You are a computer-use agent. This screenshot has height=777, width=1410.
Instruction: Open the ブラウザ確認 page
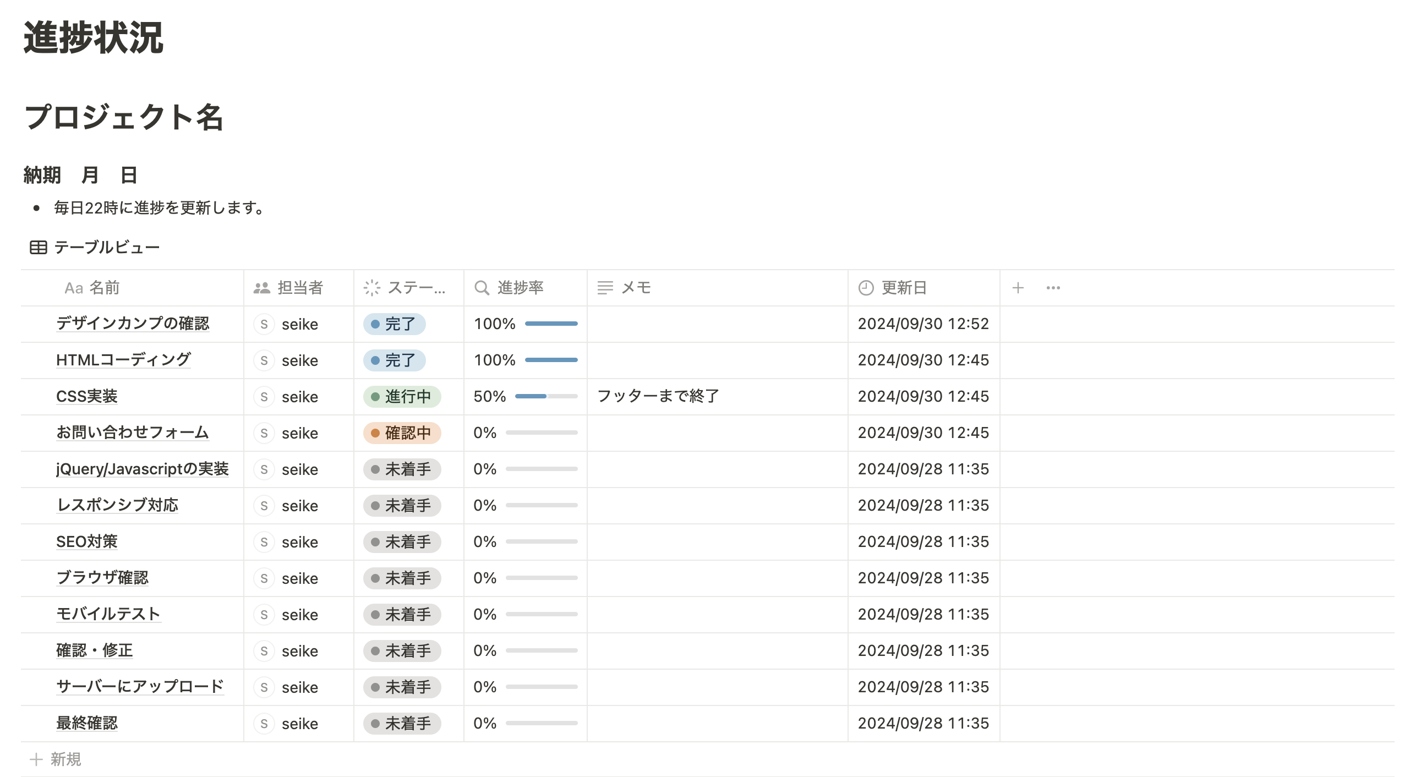point(102,577)
